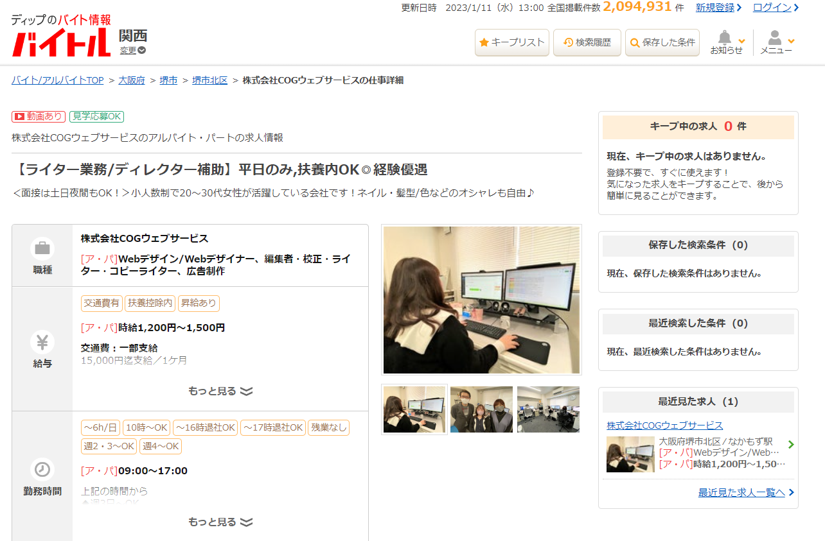Screen dimensions: 825x541
Task: Click the 動画あり video tag
Action: click(39, 116)
